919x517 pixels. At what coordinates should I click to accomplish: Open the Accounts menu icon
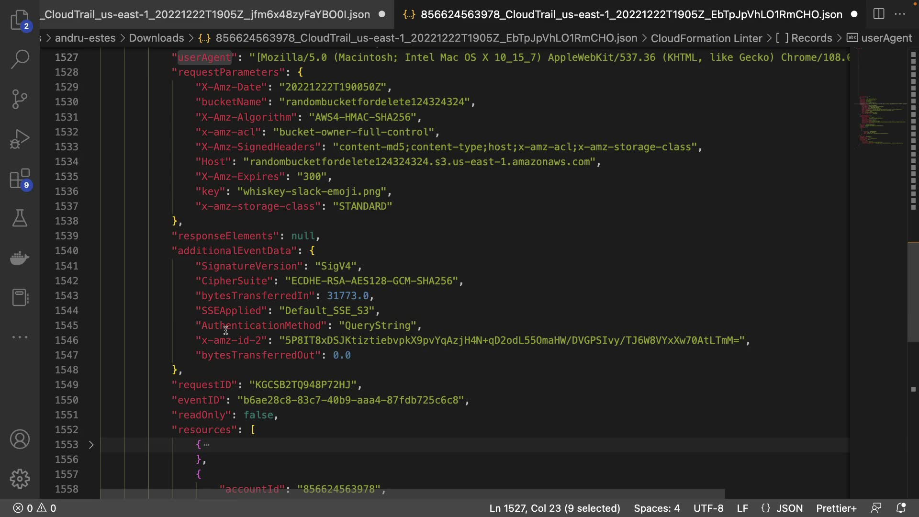tap(20, 439)
